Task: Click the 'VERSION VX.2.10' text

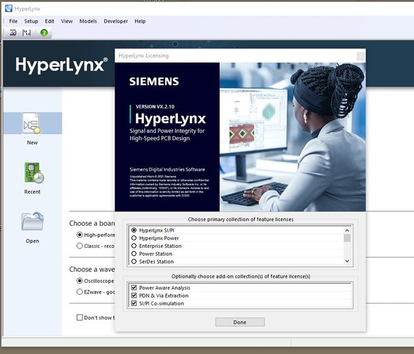Action: coord(155,106)
